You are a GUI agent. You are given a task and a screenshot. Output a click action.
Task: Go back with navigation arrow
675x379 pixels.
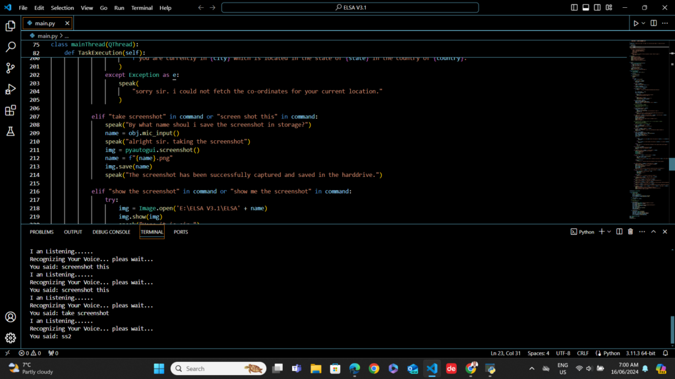point(201,8)
